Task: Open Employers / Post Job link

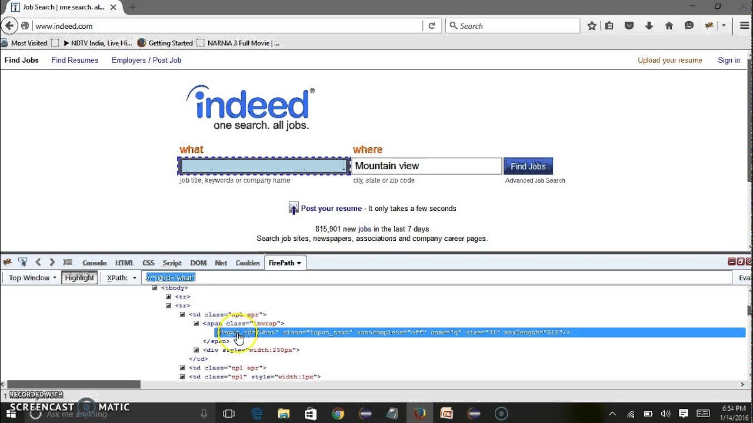Action: pos(146,60)
